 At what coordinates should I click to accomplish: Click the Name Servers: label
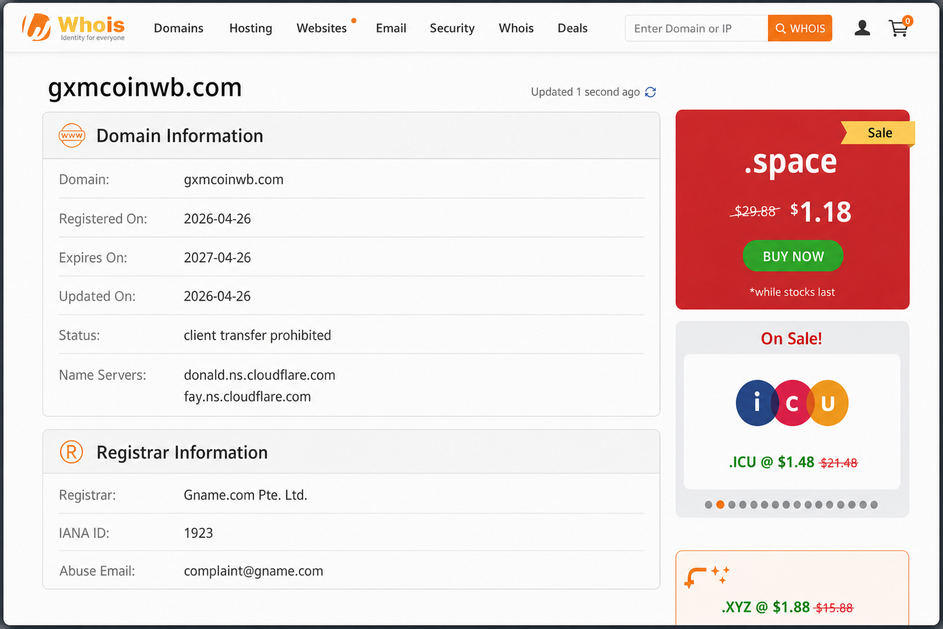point(103,375)
